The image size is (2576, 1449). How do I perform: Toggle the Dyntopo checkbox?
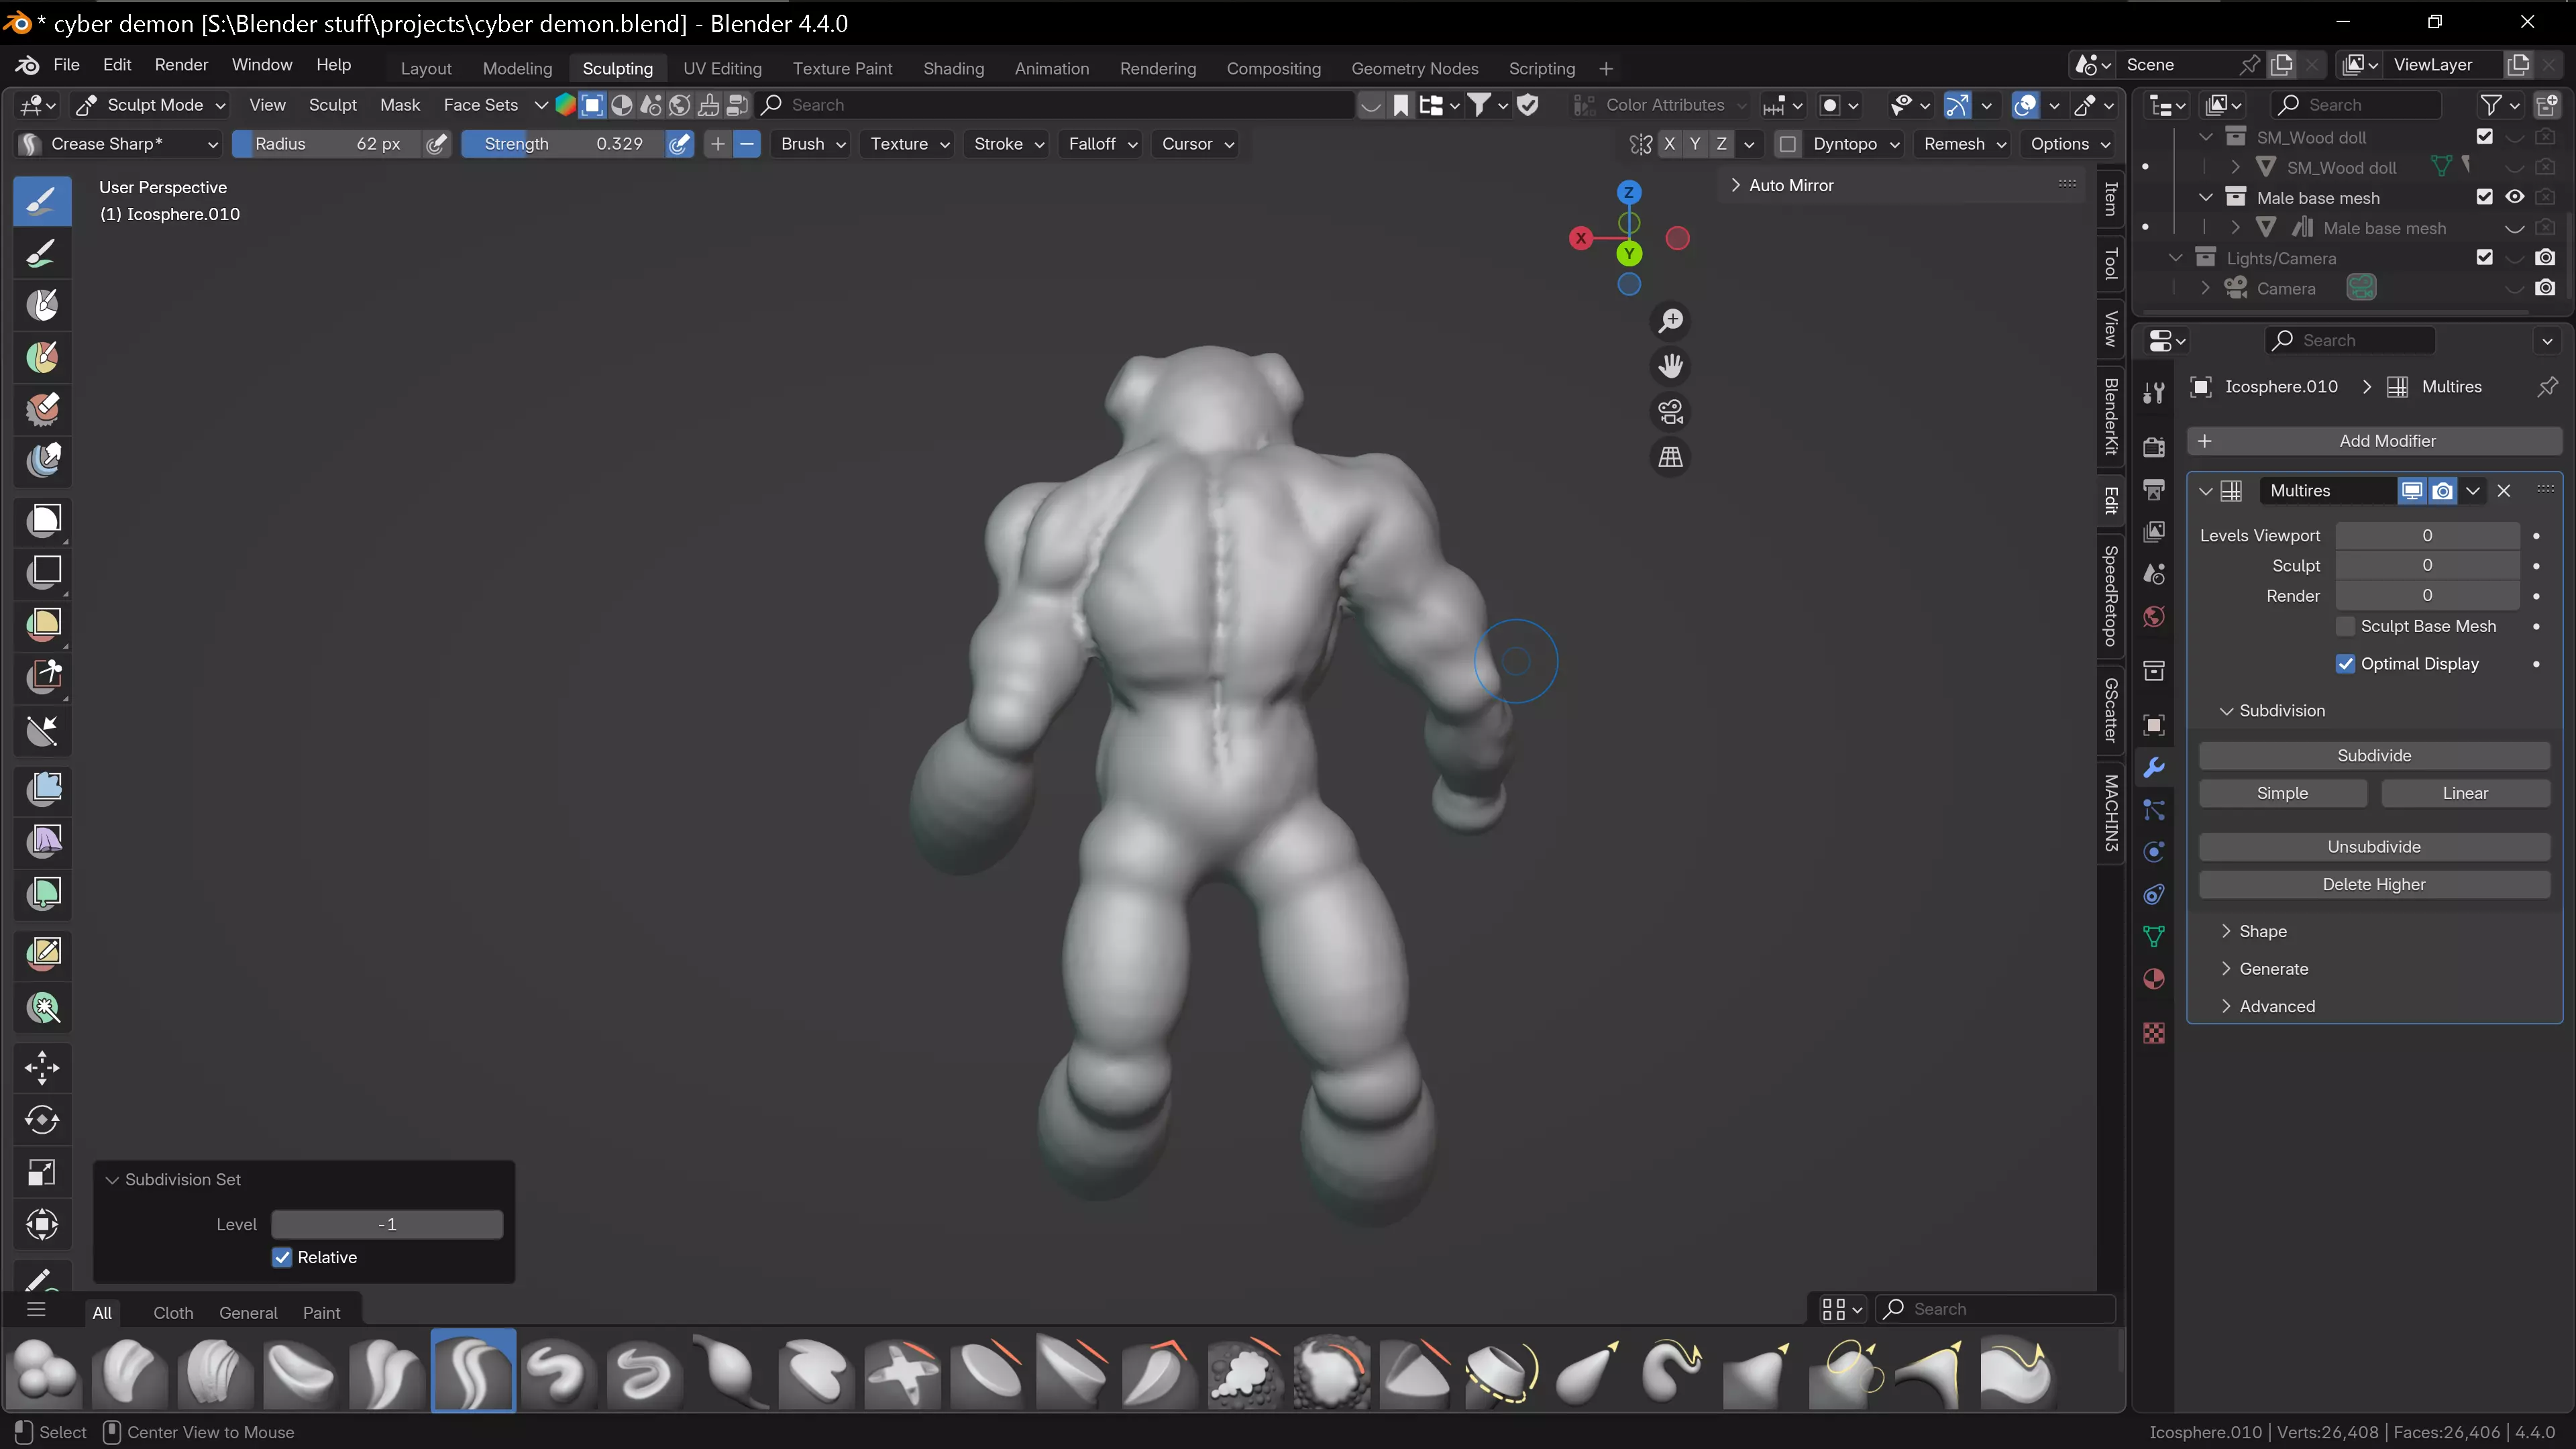[x=1787, y=144]
